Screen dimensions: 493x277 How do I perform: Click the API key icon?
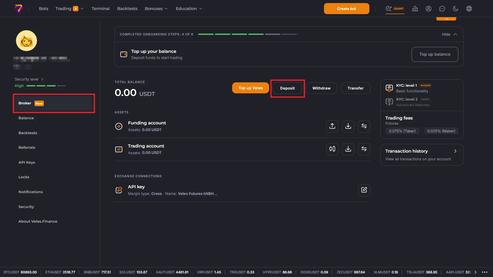119,190
